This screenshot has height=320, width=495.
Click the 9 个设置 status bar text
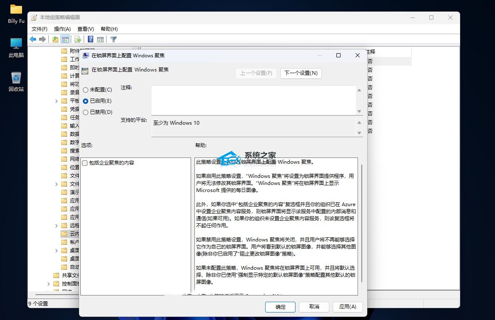(x=38, y=304)
